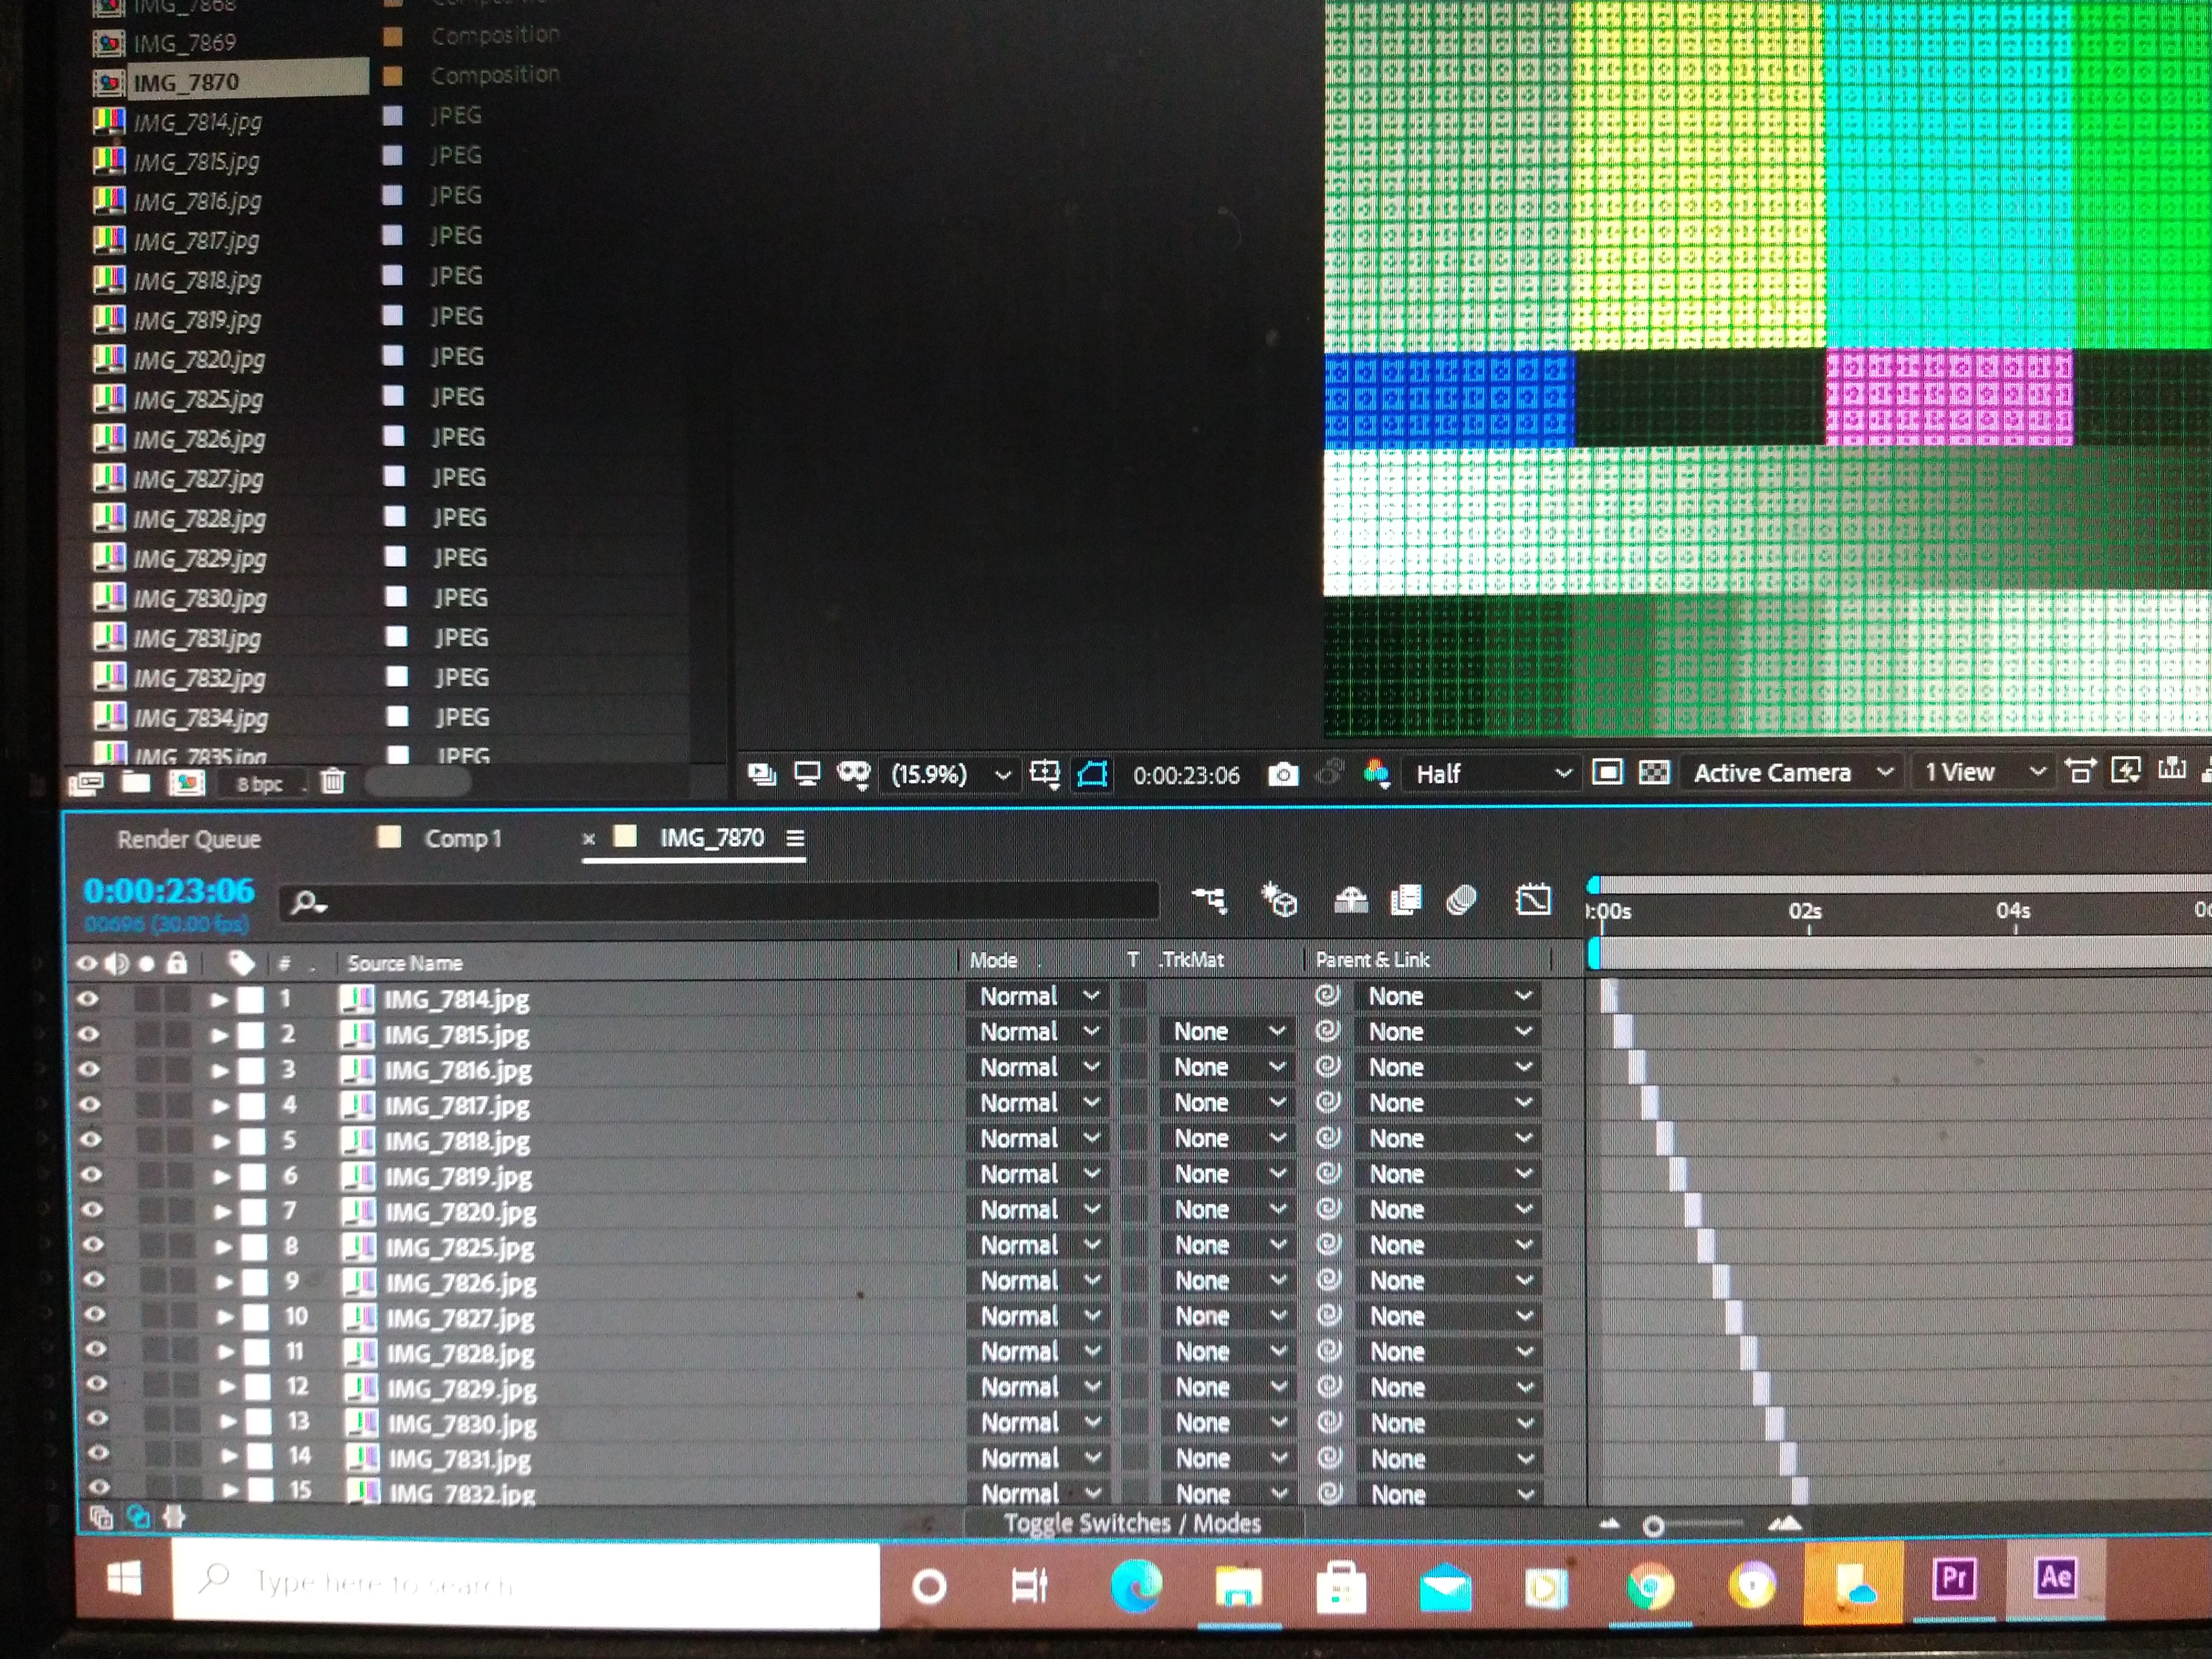This screenshot has width=2212, height=1659.
Task: Enable Motion Blur in timeline toolbar
Action: tap(1461, 901)
